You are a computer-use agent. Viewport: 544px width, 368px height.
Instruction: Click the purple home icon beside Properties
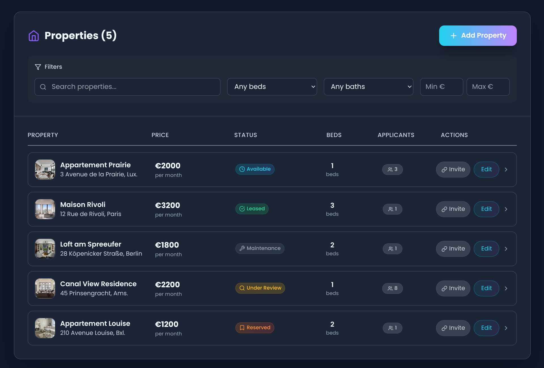click(x=34, y=36)
